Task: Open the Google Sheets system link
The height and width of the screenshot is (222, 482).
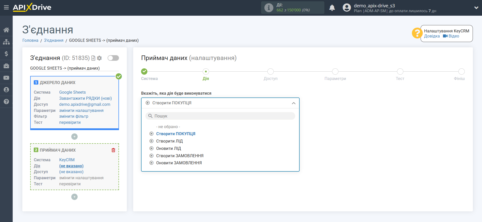Action: pos(72,92)
